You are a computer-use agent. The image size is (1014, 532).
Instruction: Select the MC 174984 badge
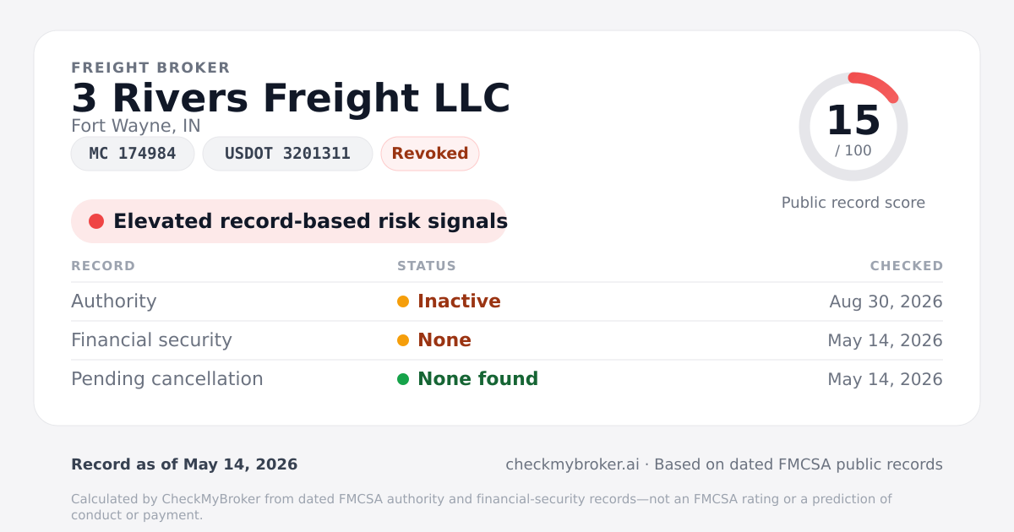133,154
